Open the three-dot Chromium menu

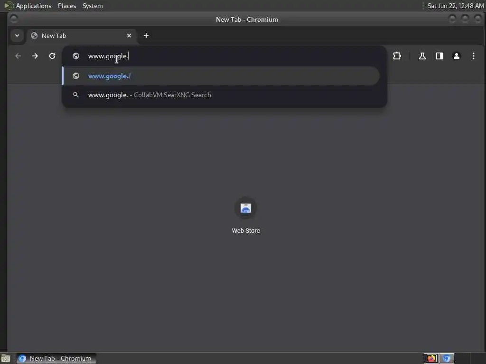(473, 56)
